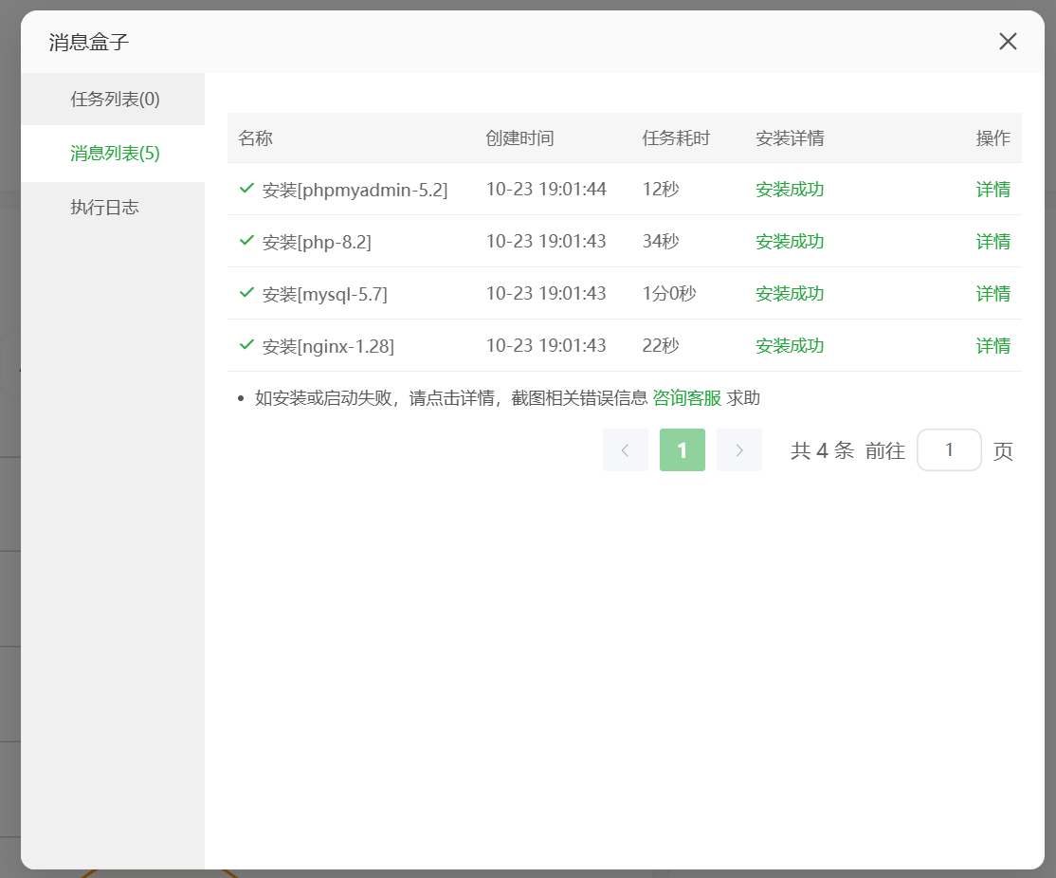Click 安装成功 status for mysql-5.7
Viewport: 1056px width, 878px height.
point(790,294)
